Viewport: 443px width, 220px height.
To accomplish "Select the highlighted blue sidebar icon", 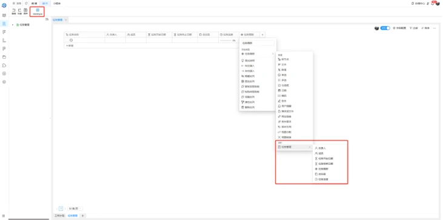I will tap(4, 24).
